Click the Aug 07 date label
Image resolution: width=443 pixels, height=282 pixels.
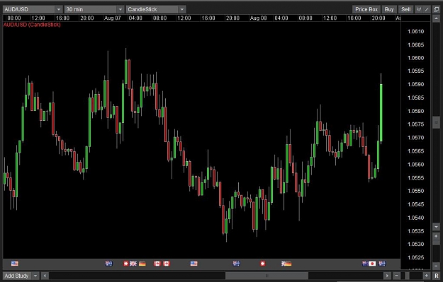coord(112,18)
